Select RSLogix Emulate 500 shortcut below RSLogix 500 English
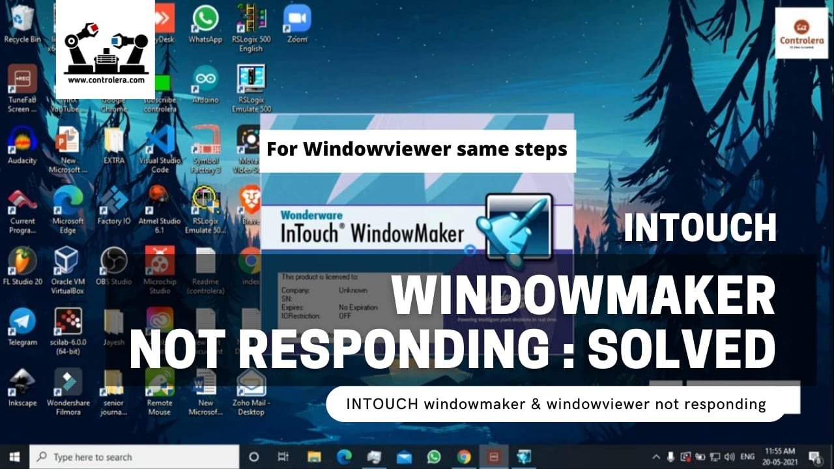 coord(251,89)
